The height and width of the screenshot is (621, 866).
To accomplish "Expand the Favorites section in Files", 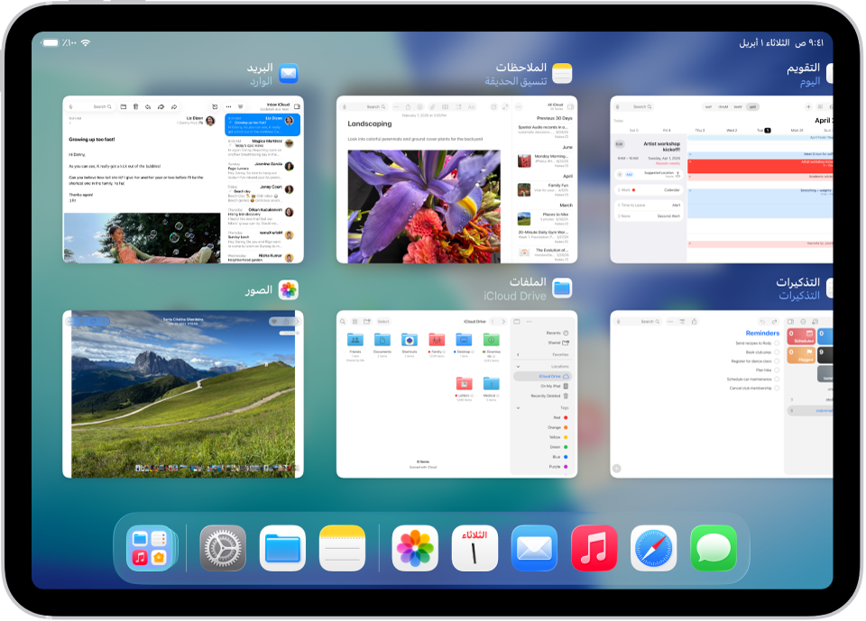I will [518, 354].
